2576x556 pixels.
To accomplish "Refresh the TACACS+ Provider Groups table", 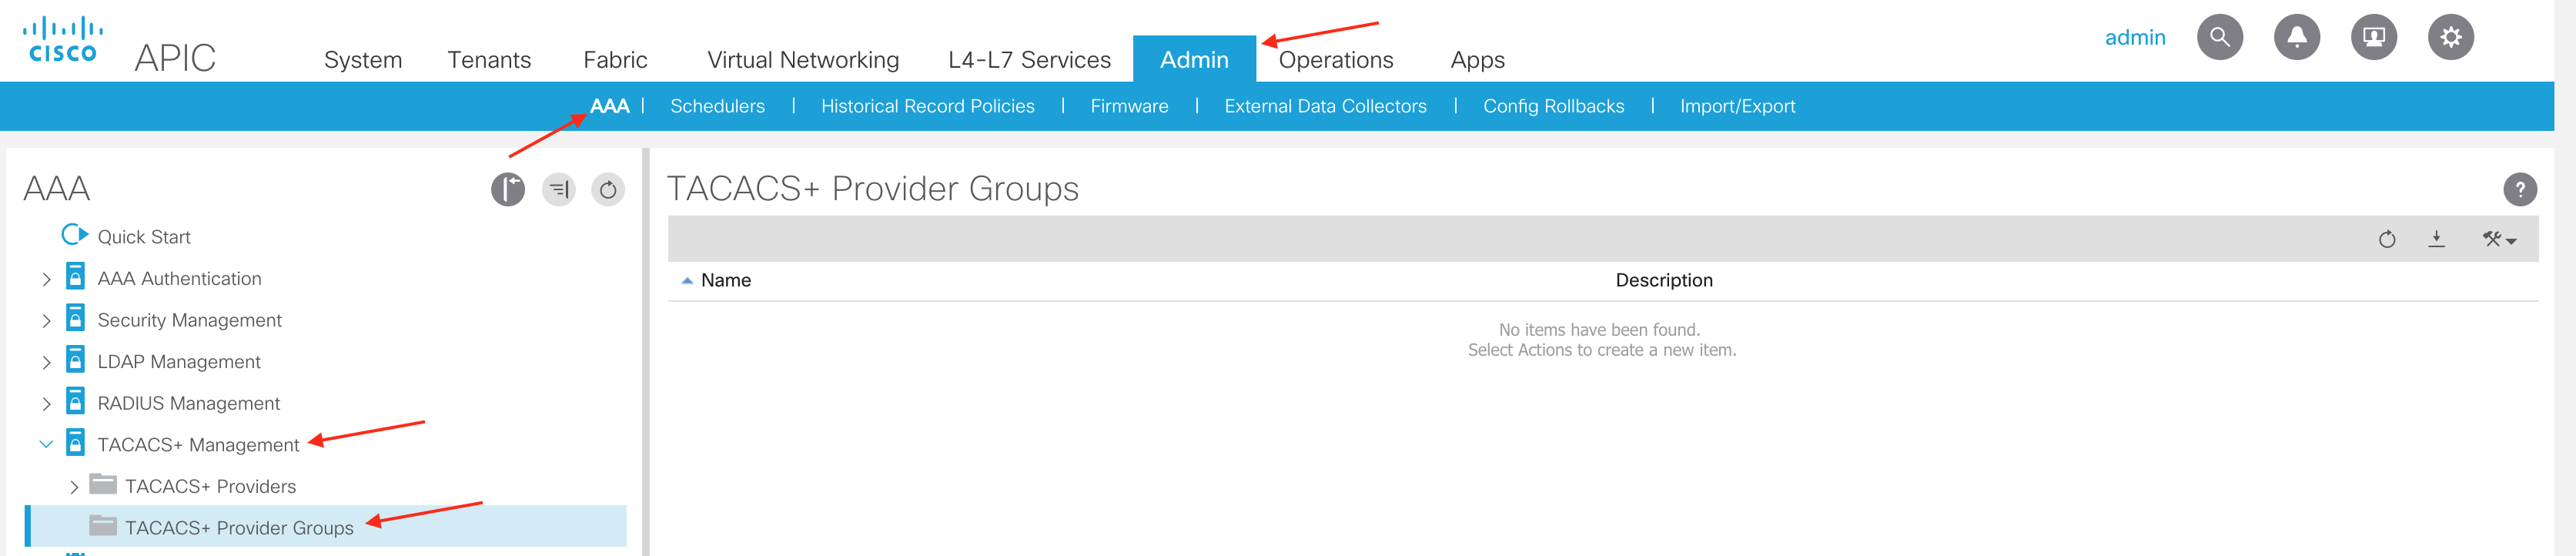I will click(x=2386, y=239).
